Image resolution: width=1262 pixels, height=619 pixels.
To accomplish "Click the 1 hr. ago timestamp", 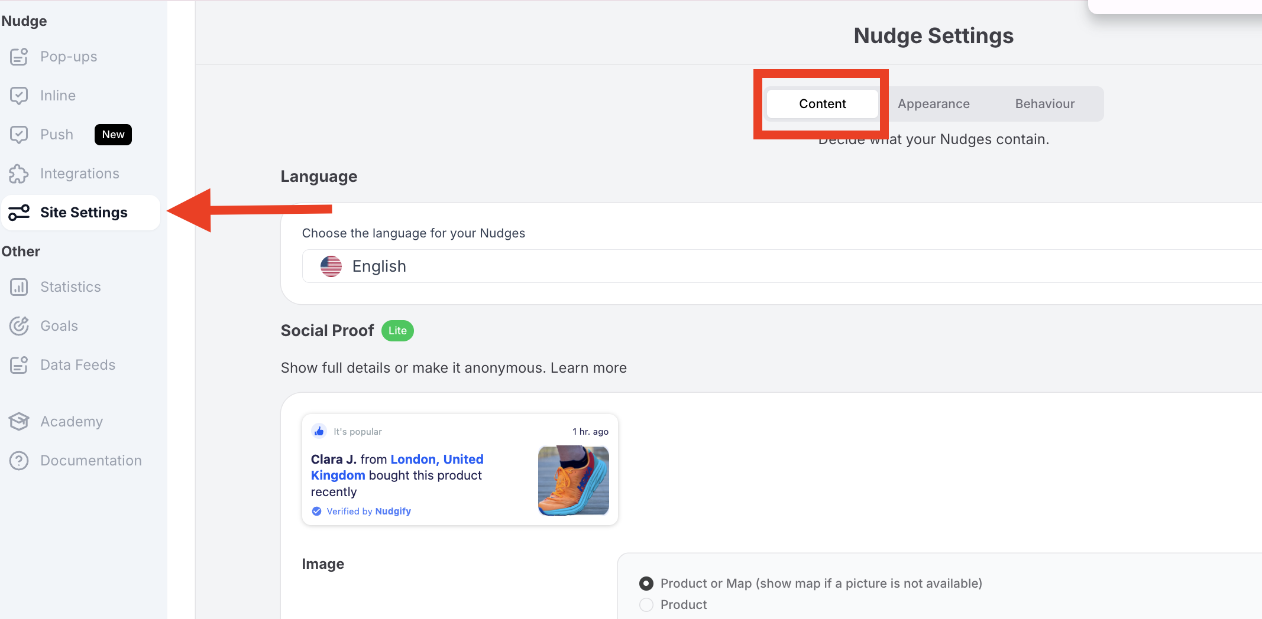I will (x=590, y=432).
